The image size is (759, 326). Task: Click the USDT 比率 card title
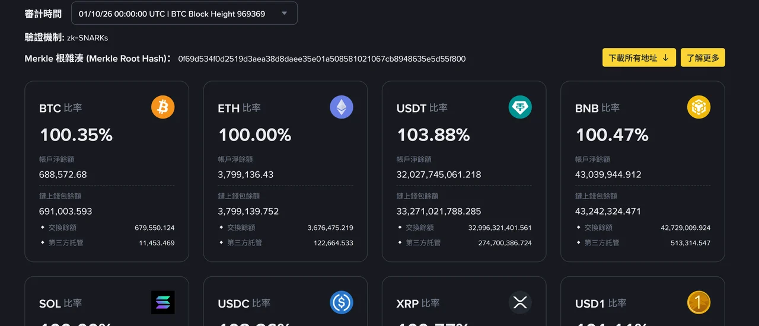tap(422, 108)
